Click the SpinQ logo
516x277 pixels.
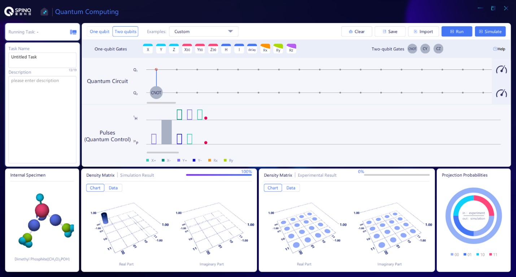[x=18, y=12]
